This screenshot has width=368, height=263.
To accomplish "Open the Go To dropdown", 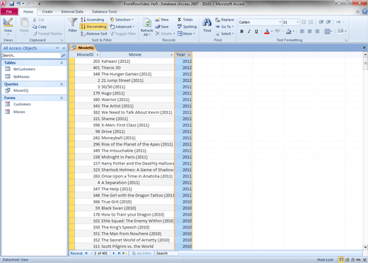I will [x=224, y=27].
